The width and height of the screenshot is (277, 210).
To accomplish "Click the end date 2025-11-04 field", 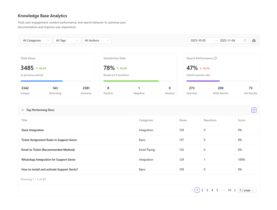I will (x=227, y=40).
